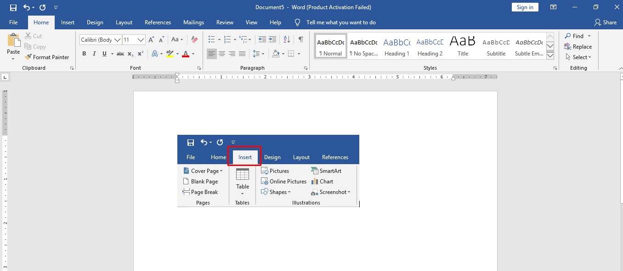Screen dimensions: 623x271
Task: Toggle superscript formatting
Action: [x=141, y=54]
